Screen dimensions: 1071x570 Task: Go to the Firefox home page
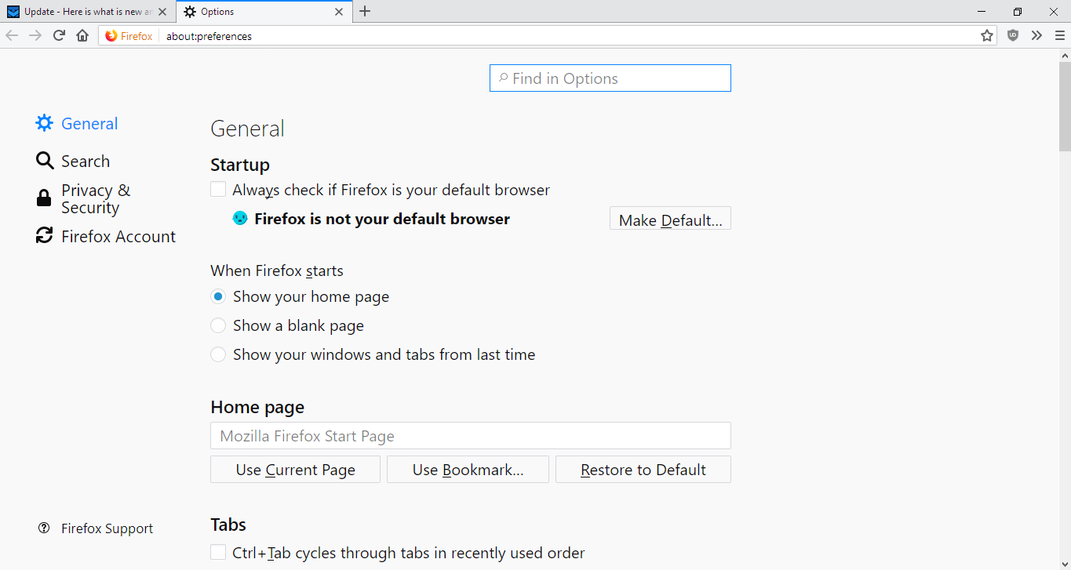point(82,35)
